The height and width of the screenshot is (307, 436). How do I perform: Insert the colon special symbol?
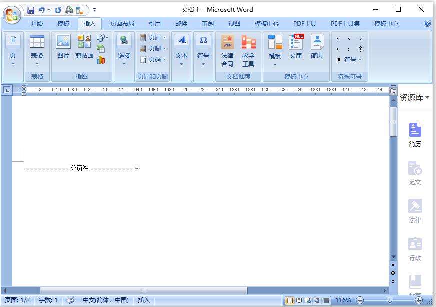tap(349, 49)
